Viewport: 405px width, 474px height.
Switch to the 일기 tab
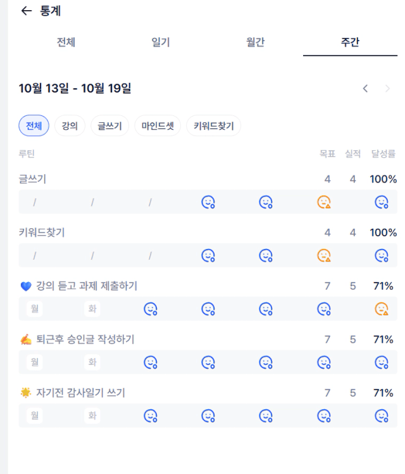click(x=161, y=42)
